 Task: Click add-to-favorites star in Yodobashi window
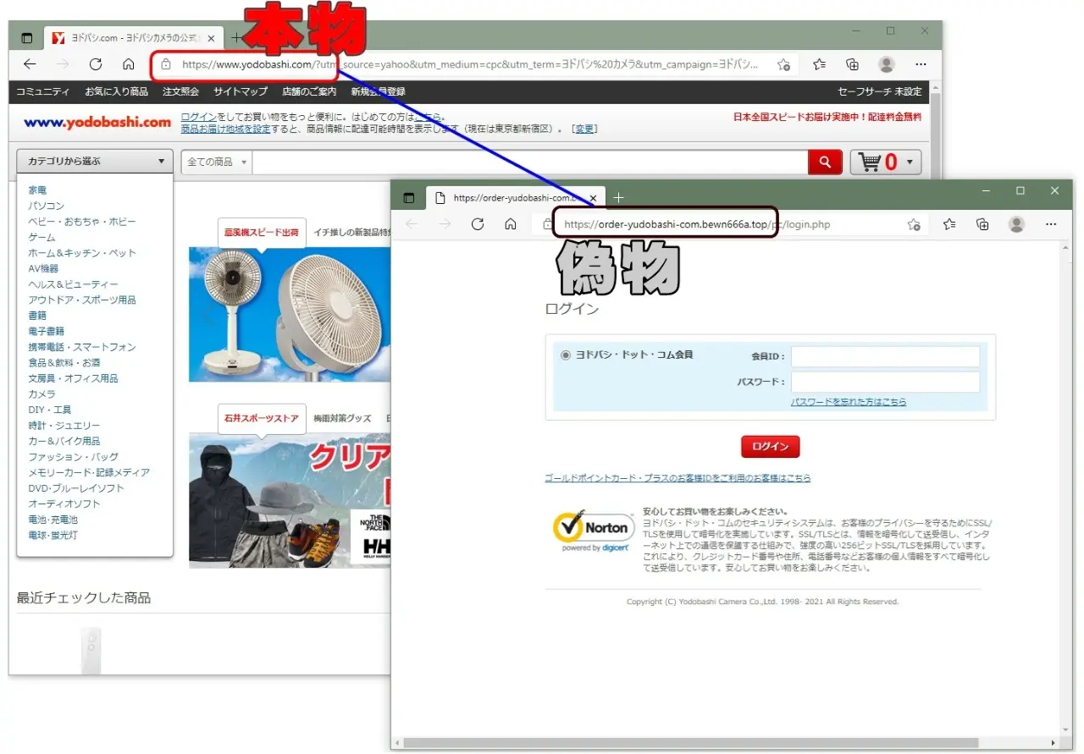(x=784, y=64)
